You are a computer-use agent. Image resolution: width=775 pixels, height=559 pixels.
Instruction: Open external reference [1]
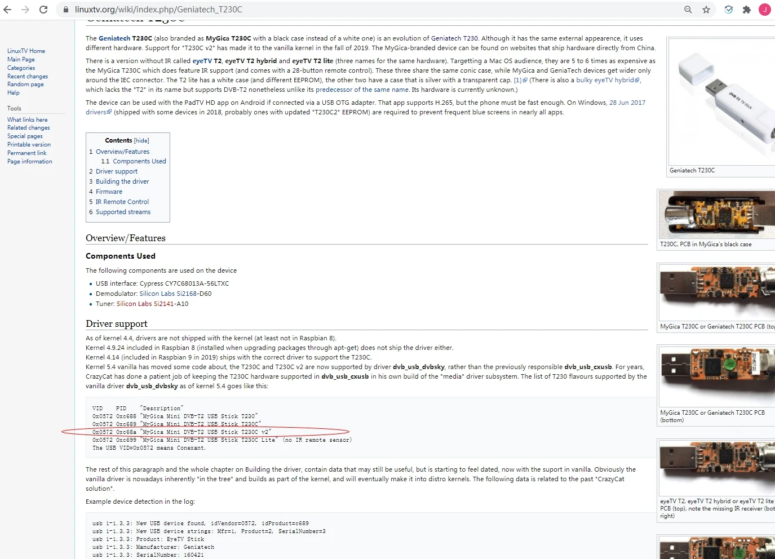(x=520, y=81)
